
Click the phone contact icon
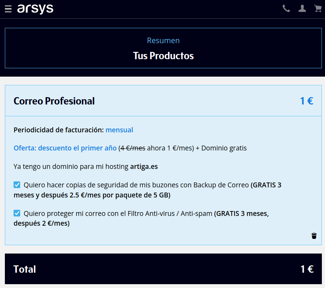286,9
